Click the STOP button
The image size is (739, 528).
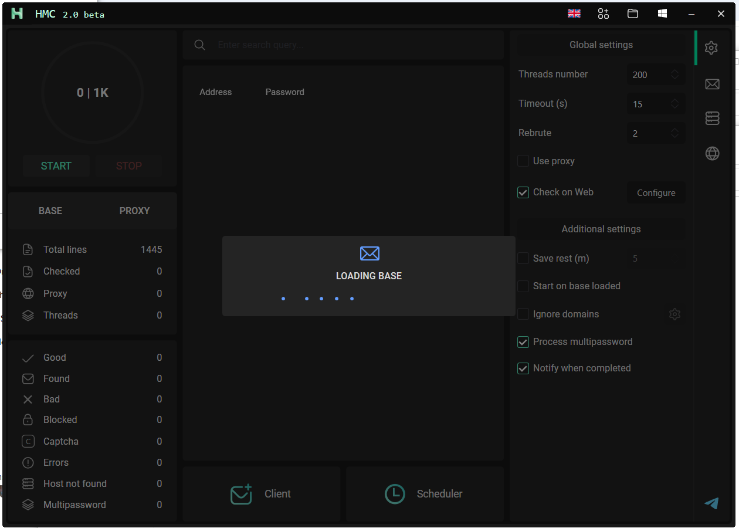tap(129, 166)
